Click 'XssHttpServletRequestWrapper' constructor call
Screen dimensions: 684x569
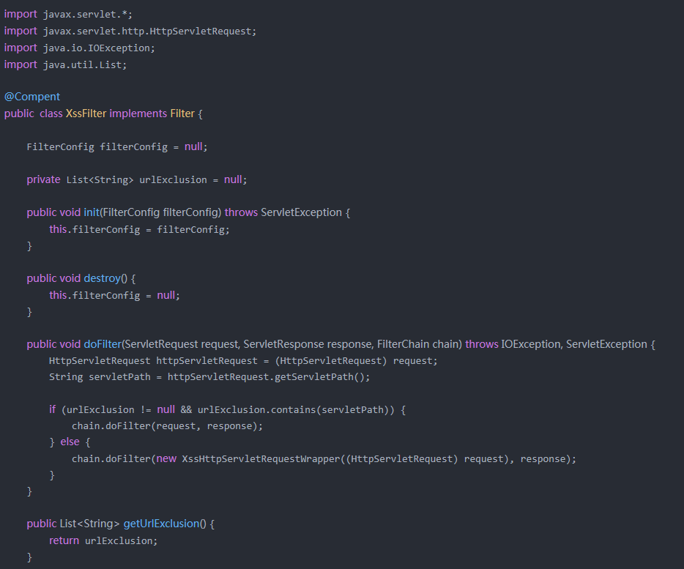point(261,459)
